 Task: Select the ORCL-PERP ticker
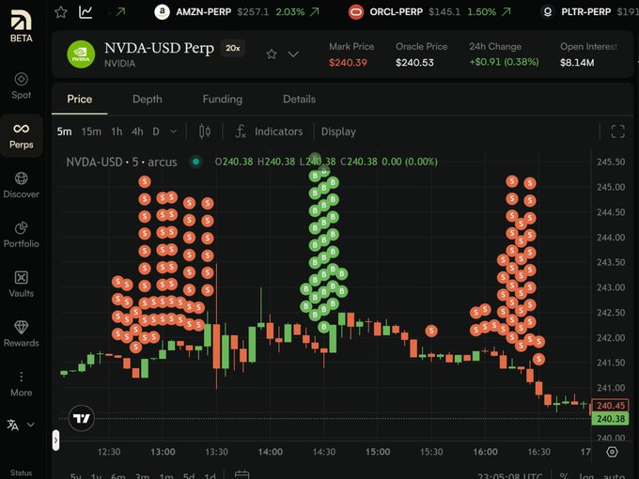(x=429, y=12)
